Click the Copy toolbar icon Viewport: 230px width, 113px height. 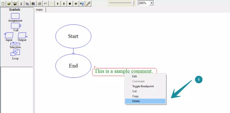click(x=27, y=4)
